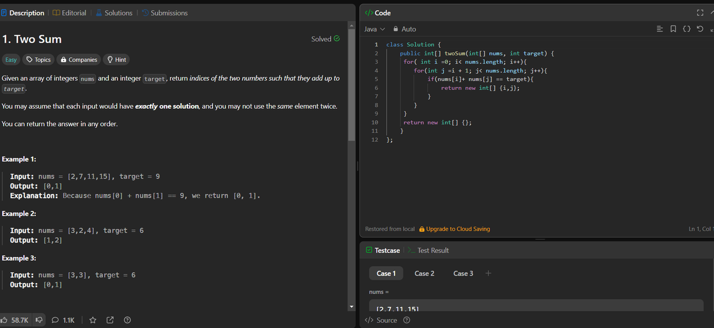714x328 pixels.
Task: Click the lock icon beside Auto
Action: tap(396, 29)
